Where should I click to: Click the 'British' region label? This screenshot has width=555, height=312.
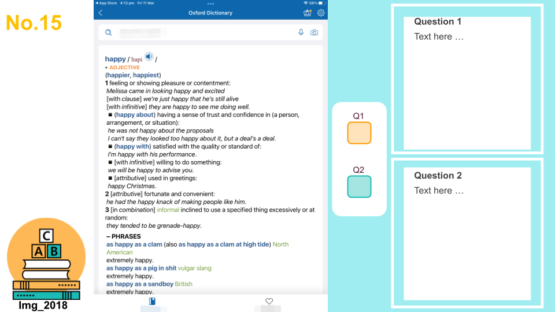coord(183,284)
